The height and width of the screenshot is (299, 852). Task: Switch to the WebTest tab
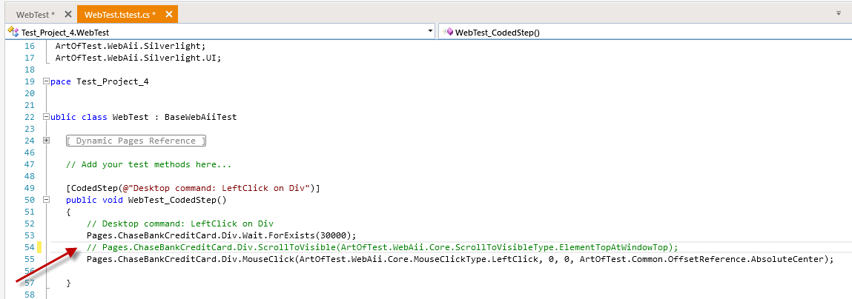coord(35,14)
